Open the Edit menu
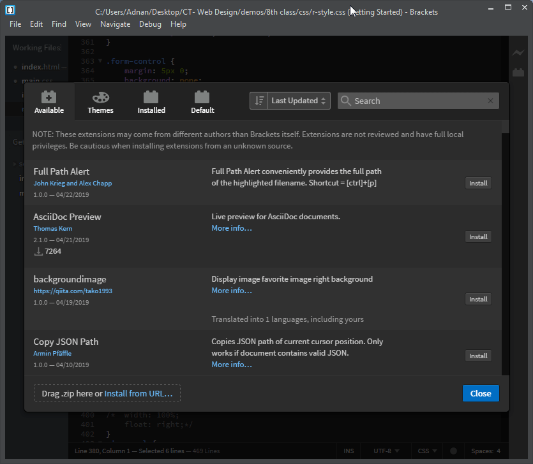This screenshot has width=533, height=464. (x=36, y=24)
